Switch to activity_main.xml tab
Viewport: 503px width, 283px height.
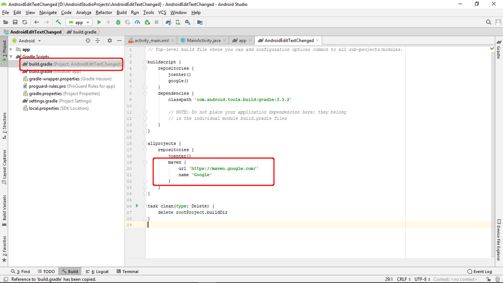click(151, 40)
